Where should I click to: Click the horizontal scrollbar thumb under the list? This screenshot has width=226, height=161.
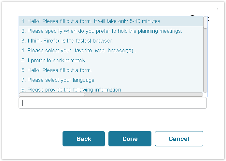pos(52,94)
